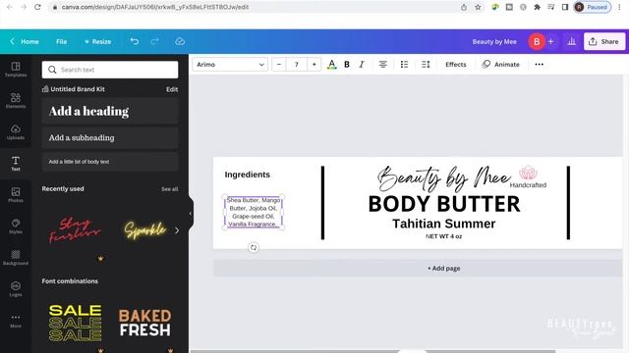
Task: Click the Share button
Action: 604,41
